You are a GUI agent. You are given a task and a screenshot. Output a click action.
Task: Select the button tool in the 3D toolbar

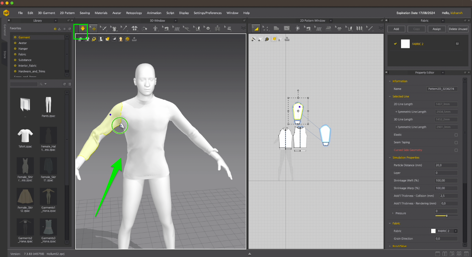(x=208, y=28)
